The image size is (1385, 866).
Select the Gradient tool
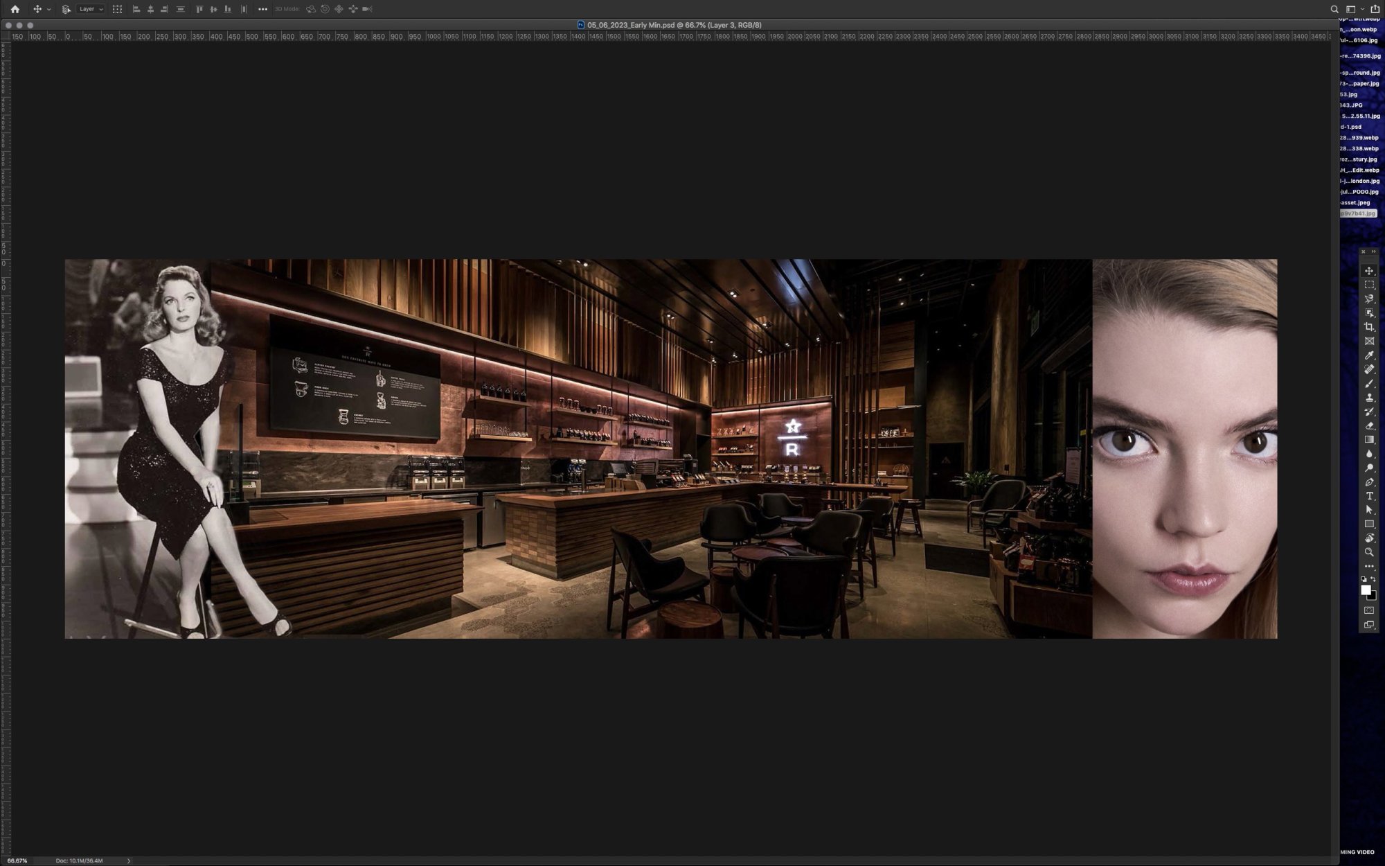tap(1369, 439)
